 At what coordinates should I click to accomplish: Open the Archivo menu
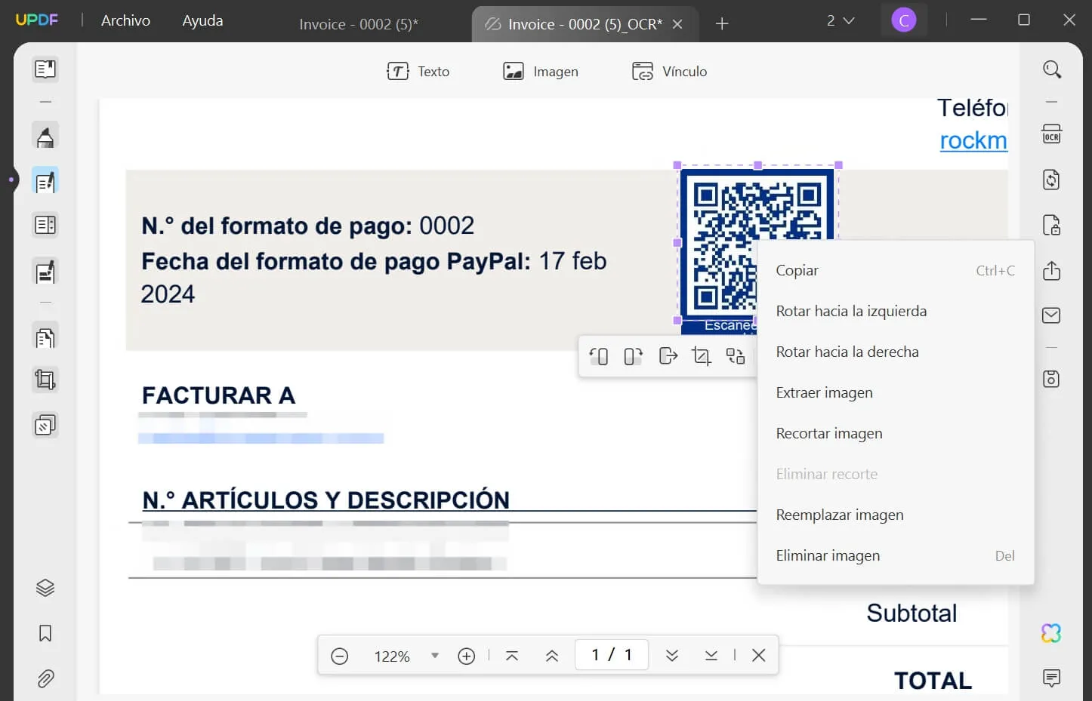[125, 20]
